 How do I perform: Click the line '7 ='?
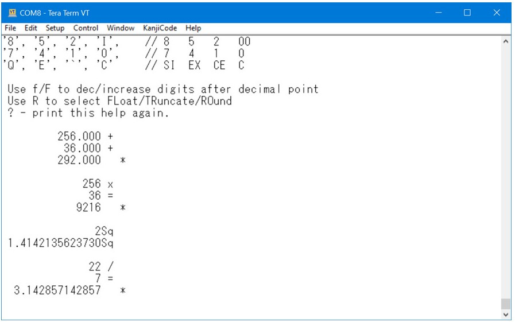tap(104, 278)
